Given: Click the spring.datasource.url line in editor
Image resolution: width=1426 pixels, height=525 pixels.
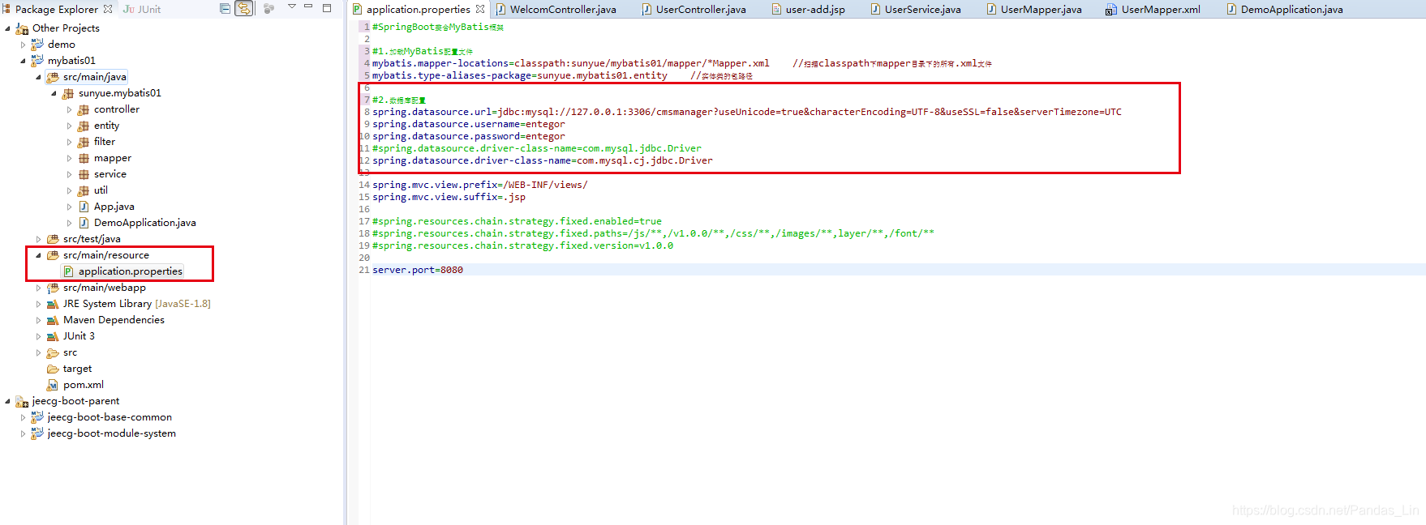Looking at the screenshot, I should tap(747, 112).
